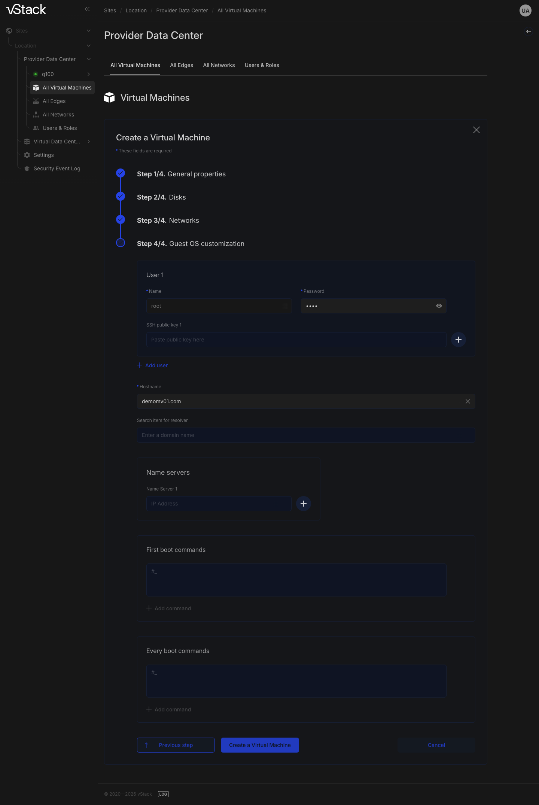Screen dimensions: 539x805
Task: Open the UA user avatar menu
Action: 526,10
